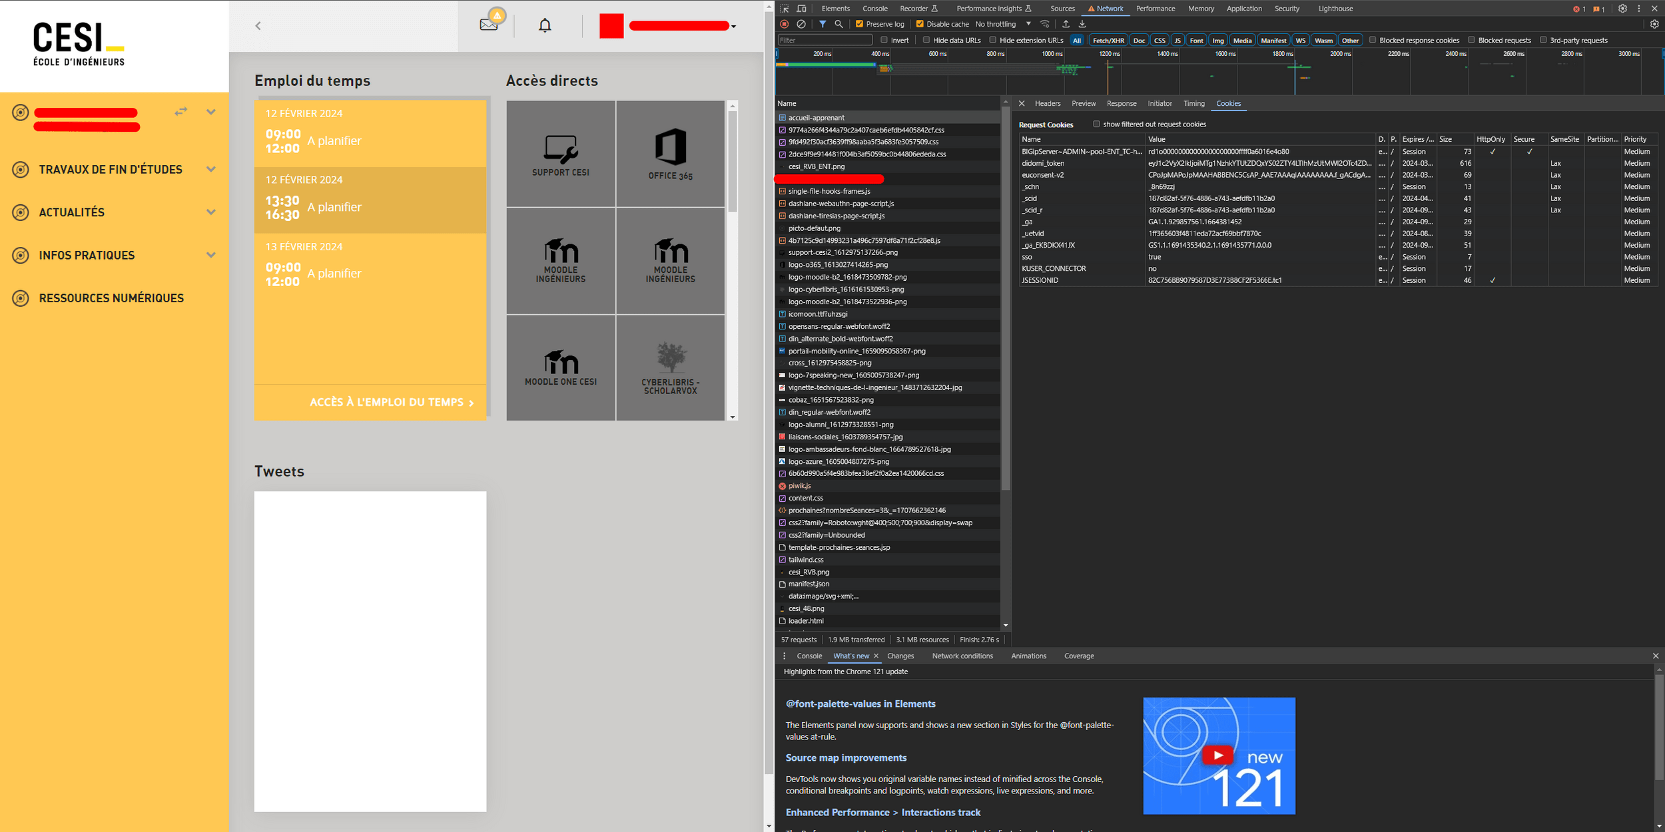Stop recording network log
The height and width of the screenshot is (832, 1665).
click(785, 24)
